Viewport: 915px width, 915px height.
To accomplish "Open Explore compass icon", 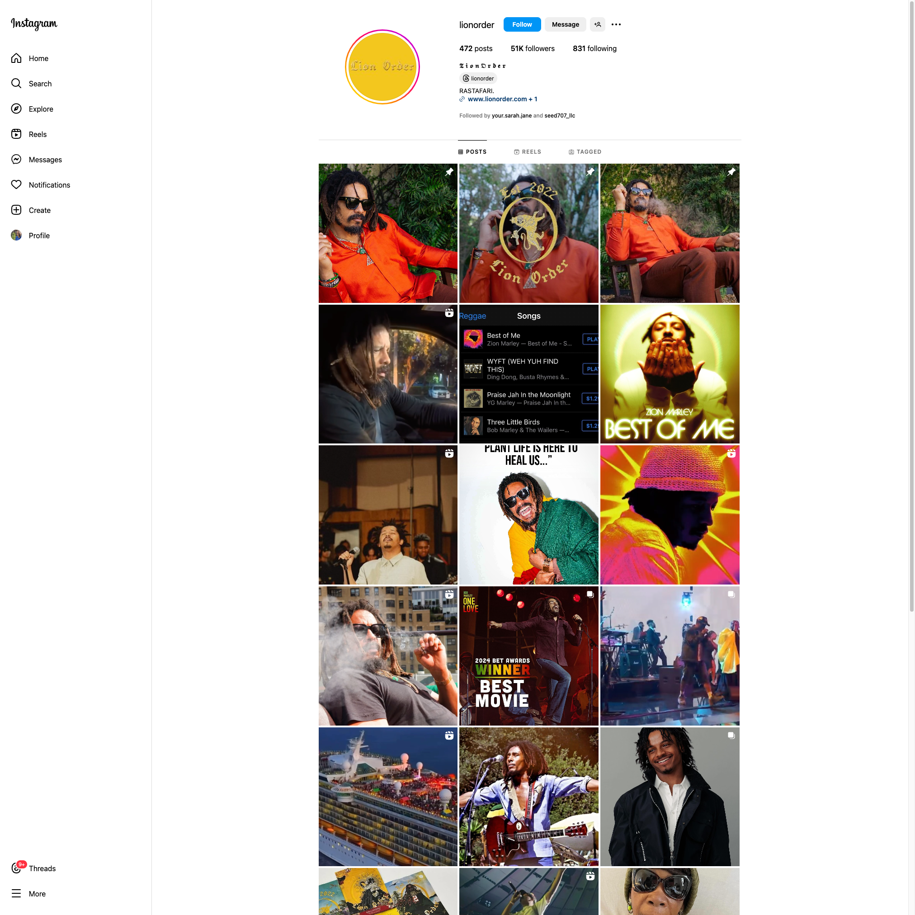I will pyautogui.click(x=16, y=109).
